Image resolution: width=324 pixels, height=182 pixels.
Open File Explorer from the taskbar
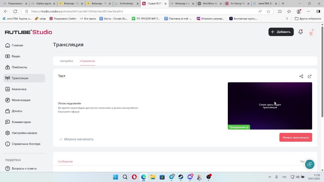(153, 177)
